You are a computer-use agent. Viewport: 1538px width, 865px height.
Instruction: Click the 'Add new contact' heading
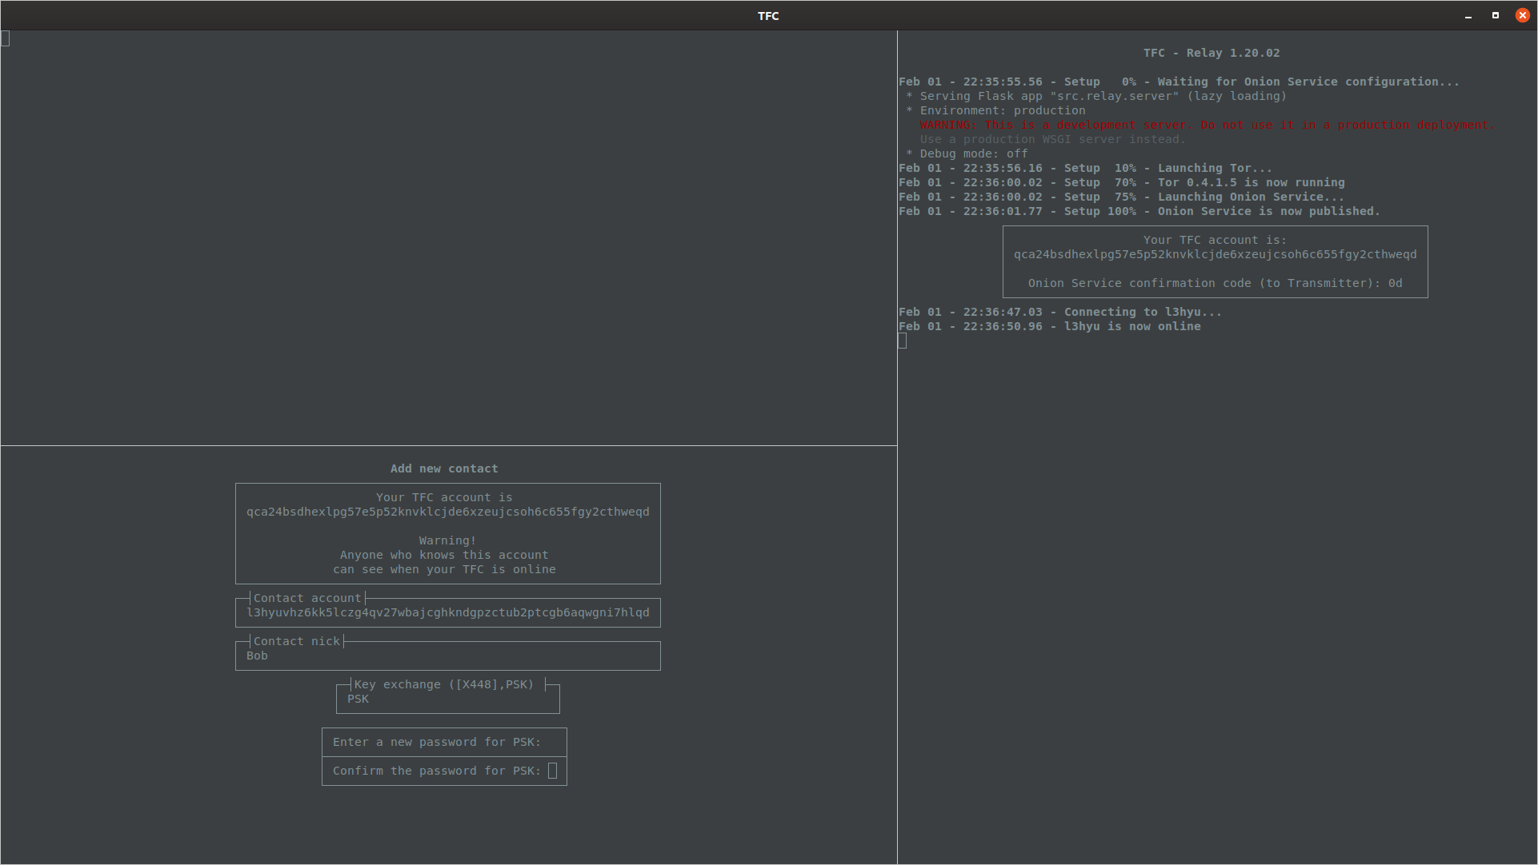click(x=444, y=468)
